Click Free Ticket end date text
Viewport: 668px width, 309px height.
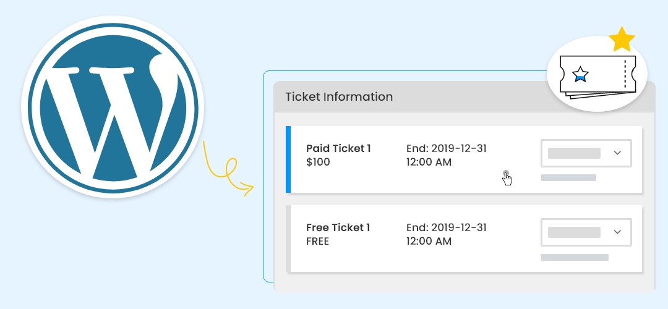447,234
